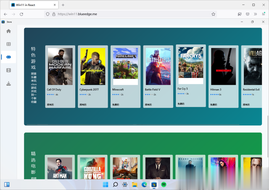Click the screenshot extension icon in toolbar
This screenshot has width=269, height=190.
click(x=240, y=14)
